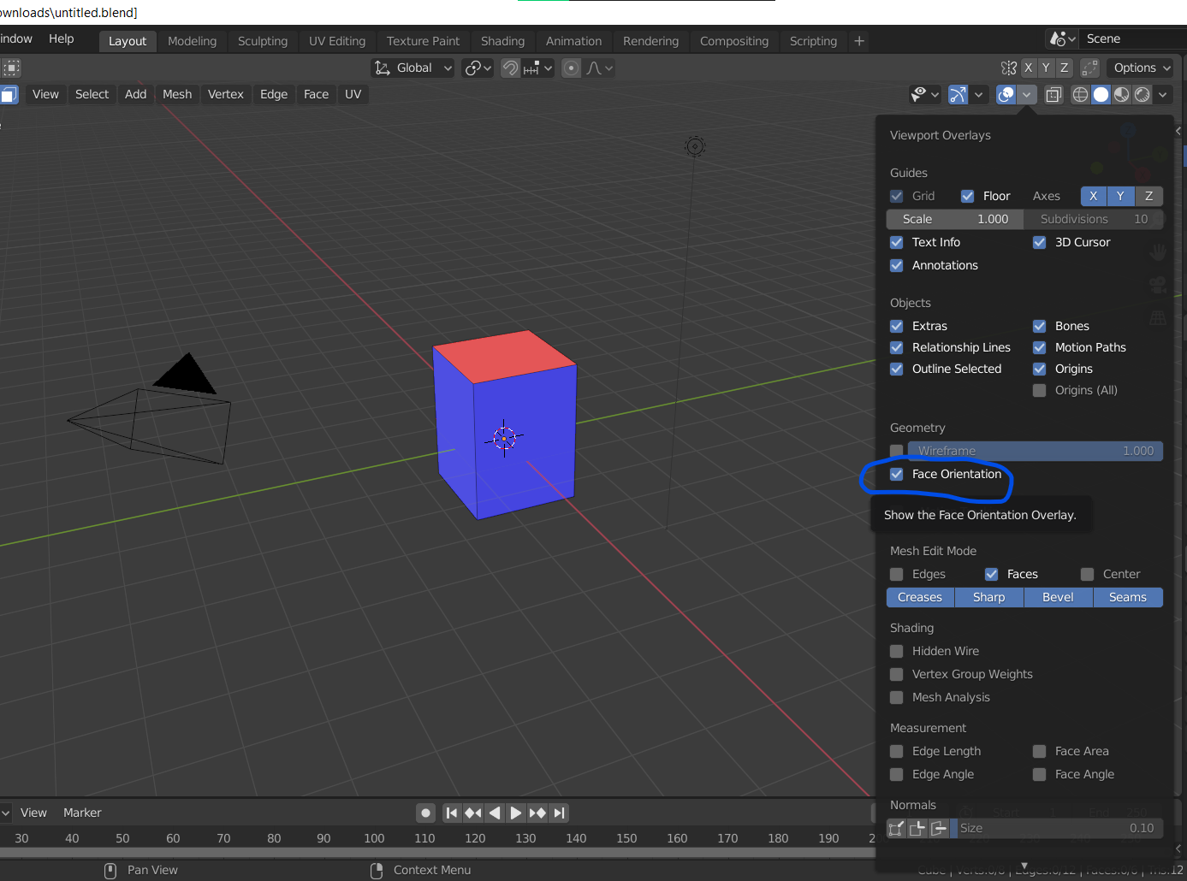
Task: Toggle the Creases overlay button
Action: [x=920, y=597]
